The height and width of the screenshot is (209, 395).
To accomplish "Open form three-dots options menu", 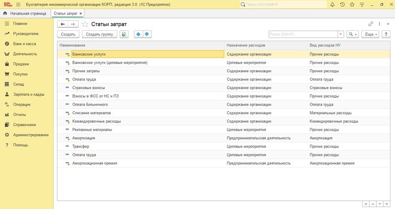I will click(x=379, y=24).
